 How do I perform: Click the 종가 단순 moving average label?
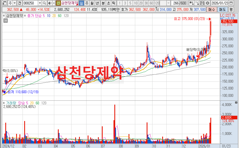[x=35, y=16]
